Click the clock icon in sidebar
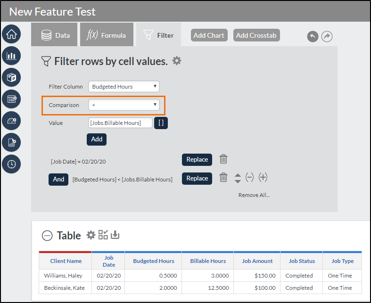This screenshot has width=371, height=303. pyautogui.click(x=11, y=164)
